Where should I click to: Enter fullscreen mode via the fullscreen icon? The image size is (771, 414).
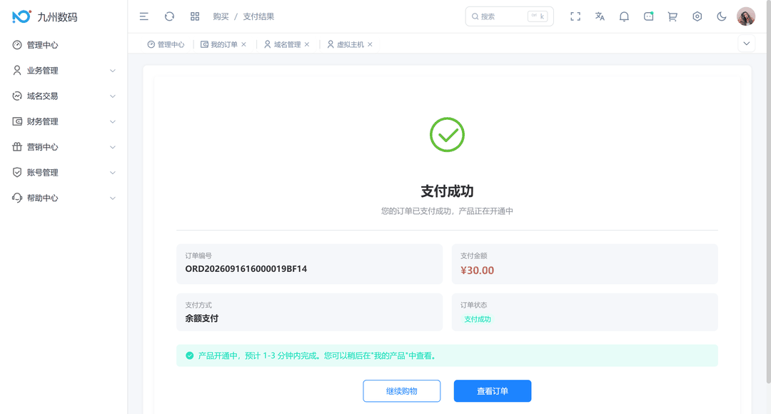[x=575, y=16]
